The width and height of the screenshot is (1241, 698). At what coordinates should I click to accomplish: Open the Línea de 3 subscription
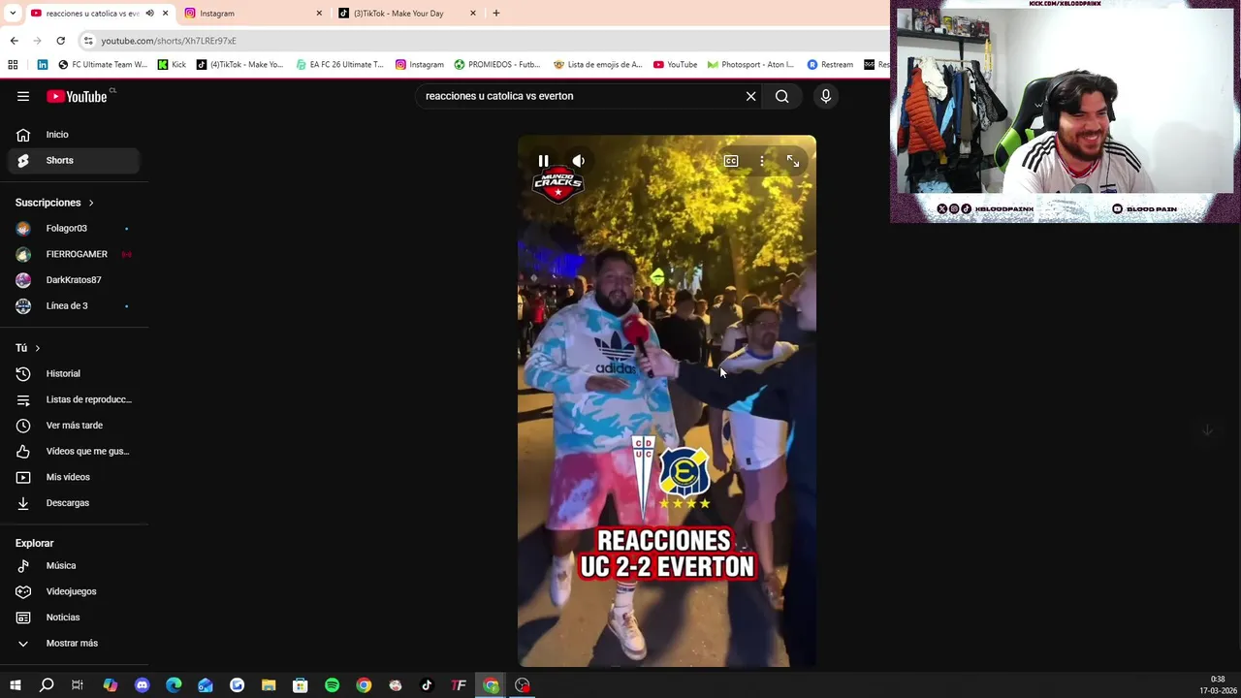click(75, 305)
